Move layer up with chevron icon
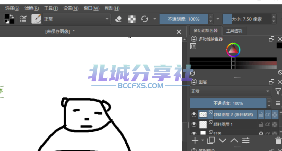The height and width of the screenshot is (151, 282). [x=234, y=140]
